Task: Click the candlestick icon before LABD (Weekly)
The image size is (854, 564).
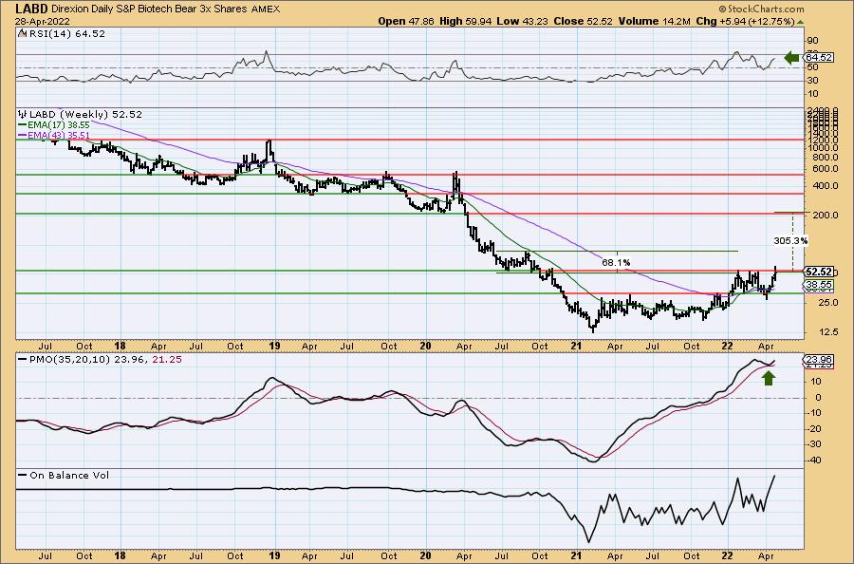Action: pyautogui.click(x=23, y=115)
